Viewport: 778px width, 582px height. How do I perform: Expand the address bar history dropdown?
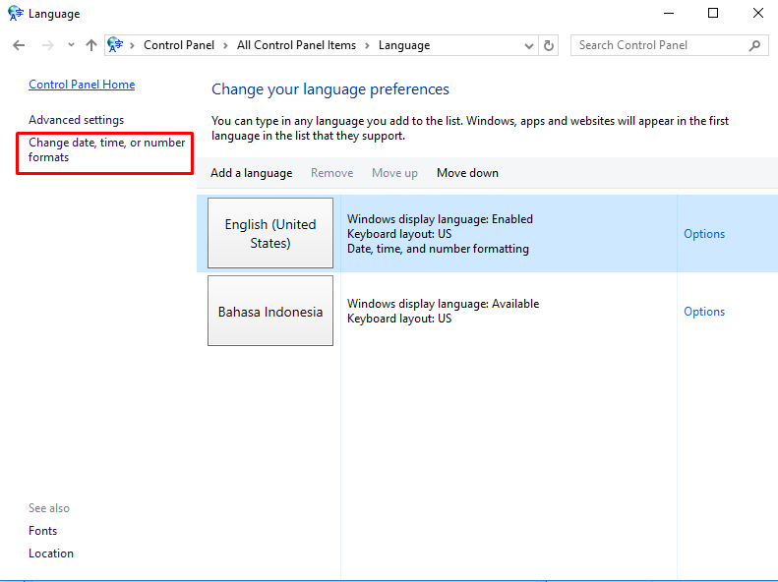pos(529,46)
